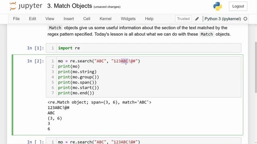This screenshot has height=144, width=257.
Task: Click the output line ABC
Action: click(x=51, y=113)
